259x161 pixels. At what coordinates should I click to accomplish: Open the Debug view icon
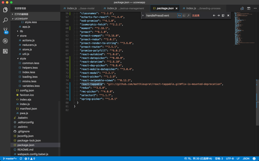pos(5,41)
